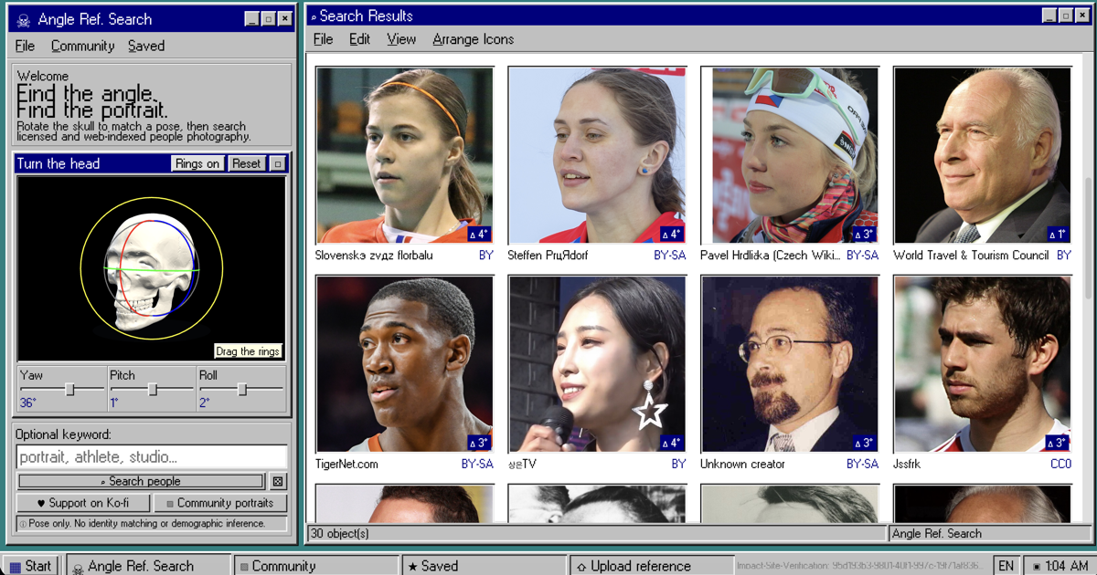Click the Yaw slider handle
This screenshot has width=1097, height=575.
70,390
